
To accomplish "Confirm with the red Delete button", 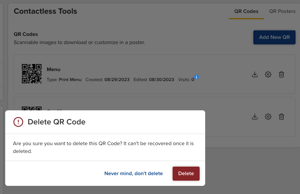I will pyautogui.click(x=186, y=174).
